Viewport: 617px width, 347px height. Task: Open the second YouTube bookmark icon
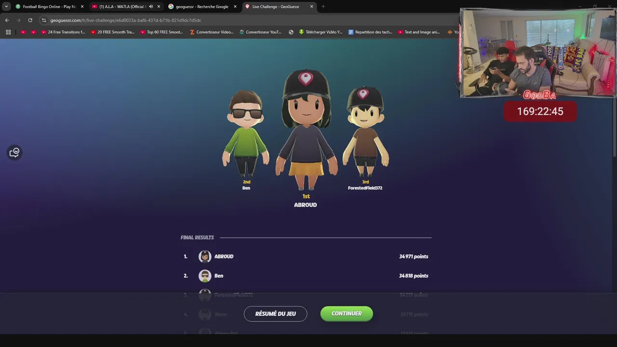[33, 32]
